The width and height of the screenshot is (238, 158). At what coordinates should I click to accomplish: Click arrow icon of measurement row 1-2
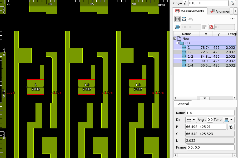[x=184, y=56]
